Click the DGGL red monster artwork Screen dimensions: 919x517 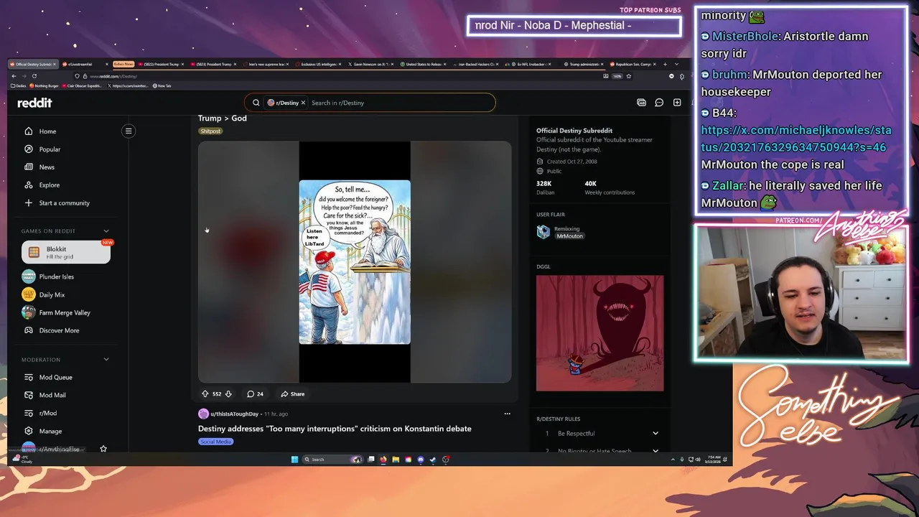click(600, 333)
